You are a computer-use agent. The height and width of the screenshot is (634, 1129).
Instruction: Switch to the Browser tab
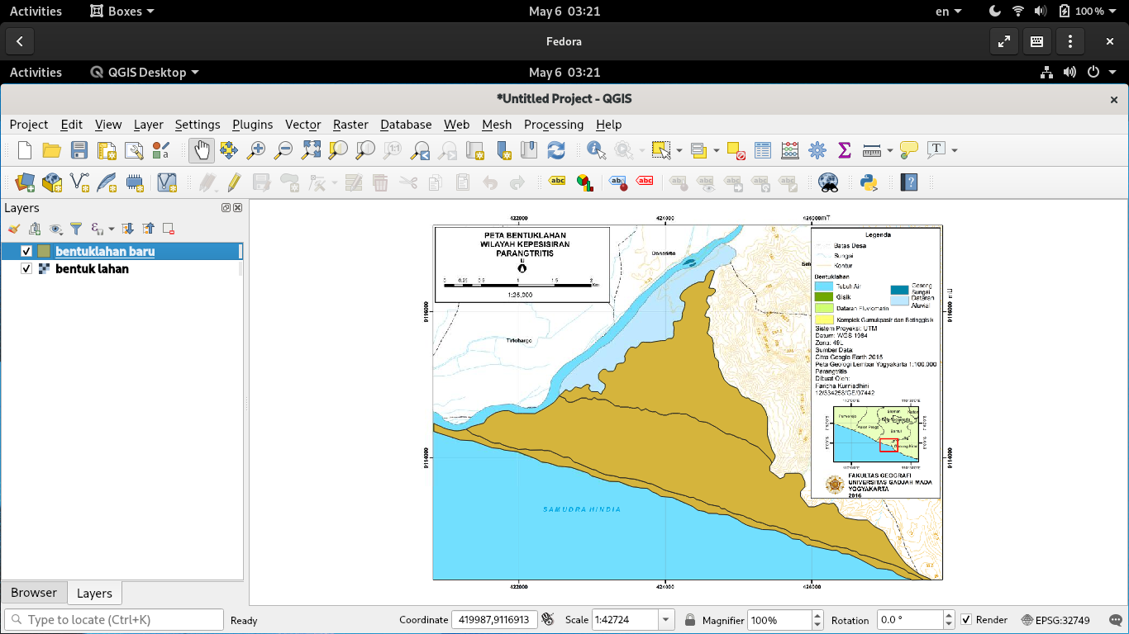coord(33,592)
